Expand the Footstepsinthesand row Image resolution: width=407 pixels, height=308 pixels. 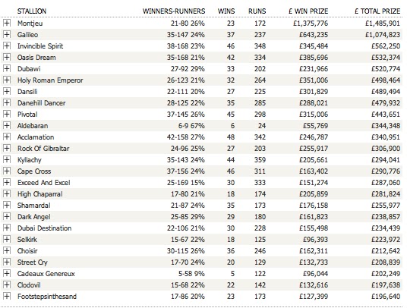pos(7,297)
